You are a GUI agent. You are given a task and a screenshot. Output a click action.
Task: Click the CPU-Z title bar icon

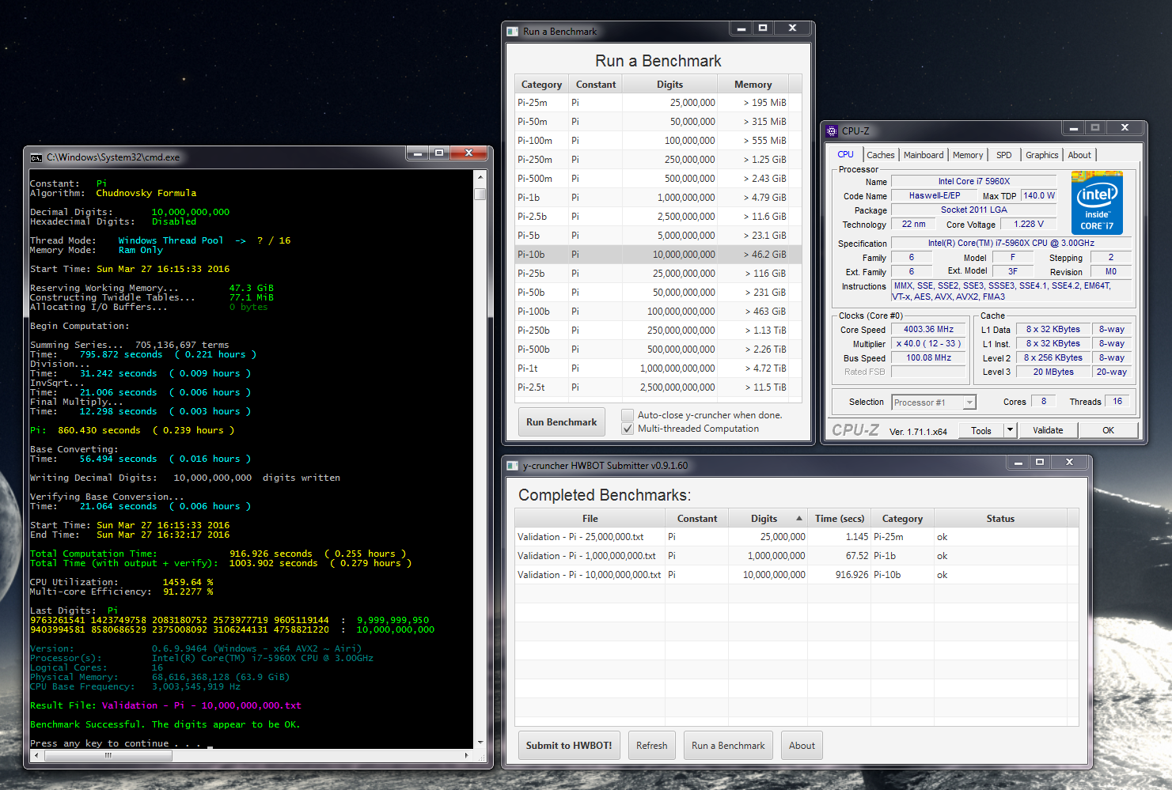pyautogui.click(x=832, y=131)
